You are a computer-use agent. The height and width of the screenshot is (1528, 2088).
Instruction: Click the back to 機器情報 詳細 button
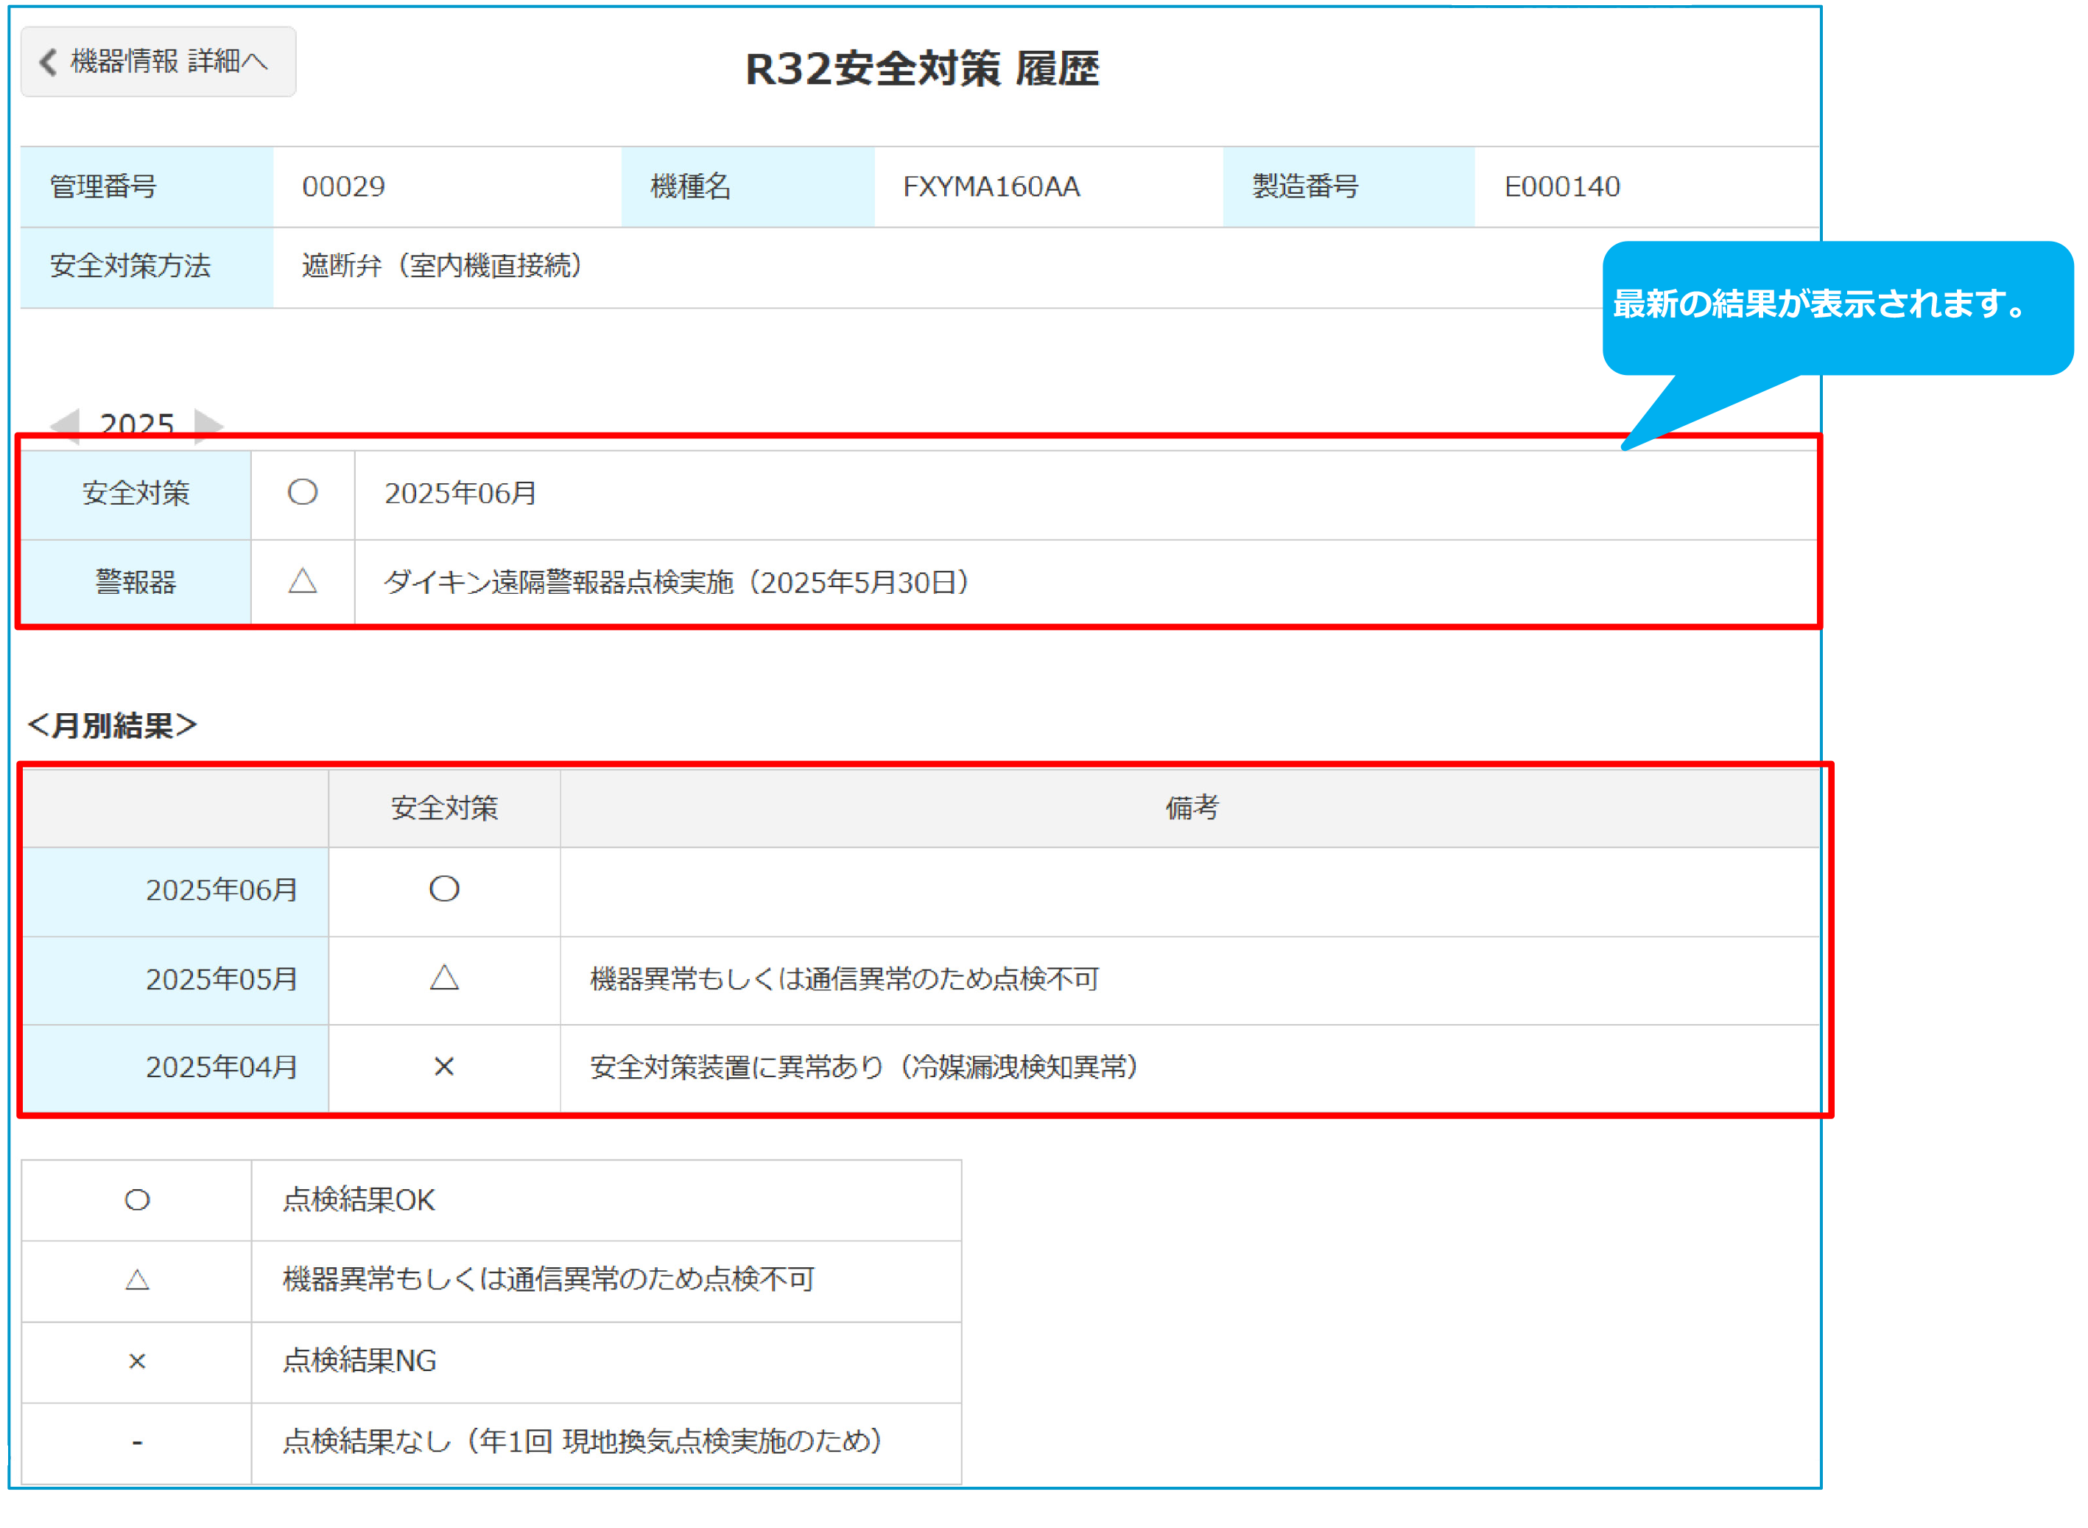[x=158, y=61]
